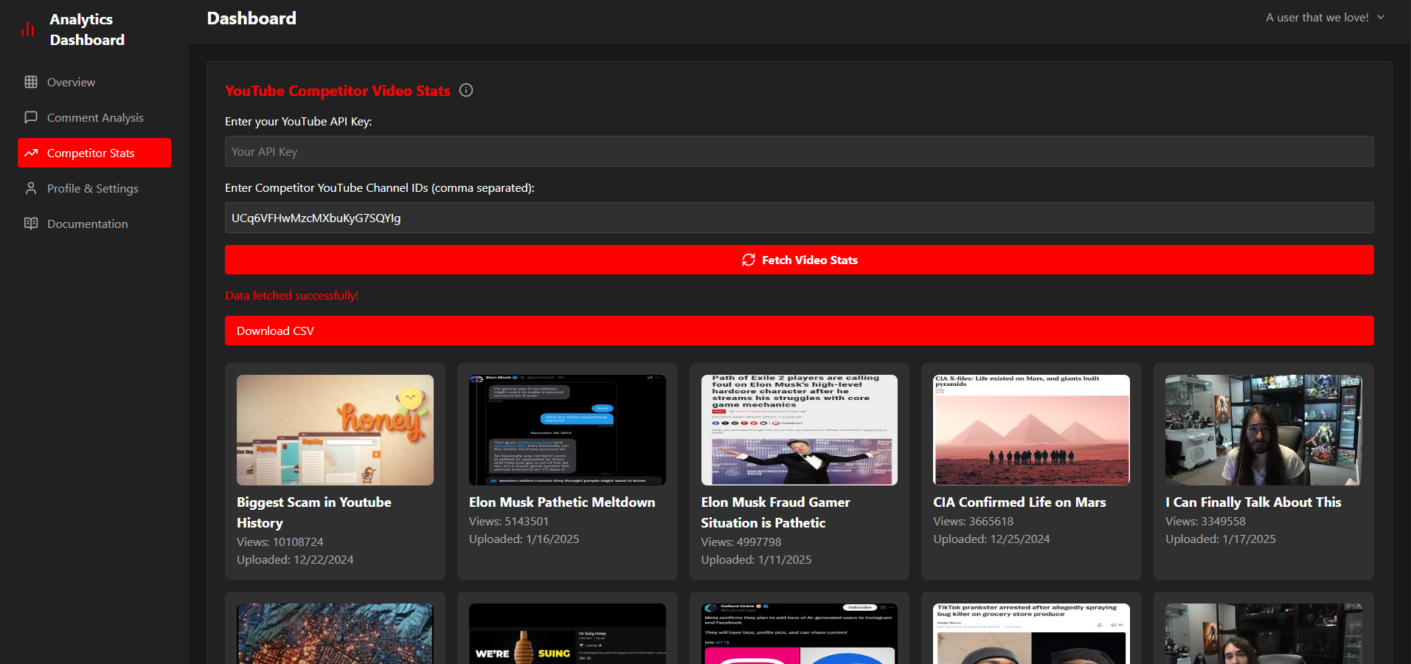Click the title 'Elon Musk Fraud Gamer Situation is Pathetic'
The width and height of the screenshot is (1411, 664).
[x=776, y=512]
